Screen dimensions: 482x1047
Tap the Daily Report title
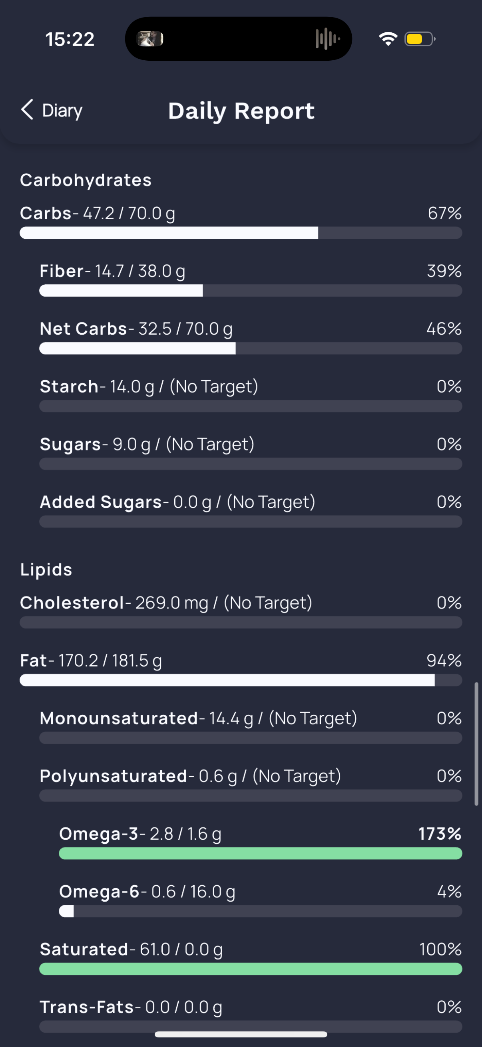[241, 111]
